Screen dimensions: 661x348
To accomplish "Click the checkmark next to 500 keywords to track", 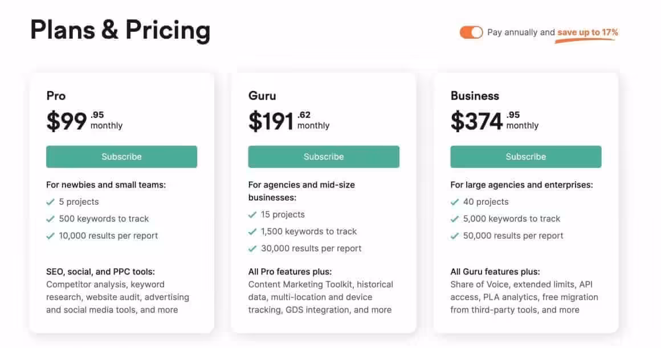I will (x=51, y=218).
